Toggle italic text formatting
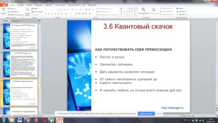This screenshot has height=123, width=218. tap(49, 14)
